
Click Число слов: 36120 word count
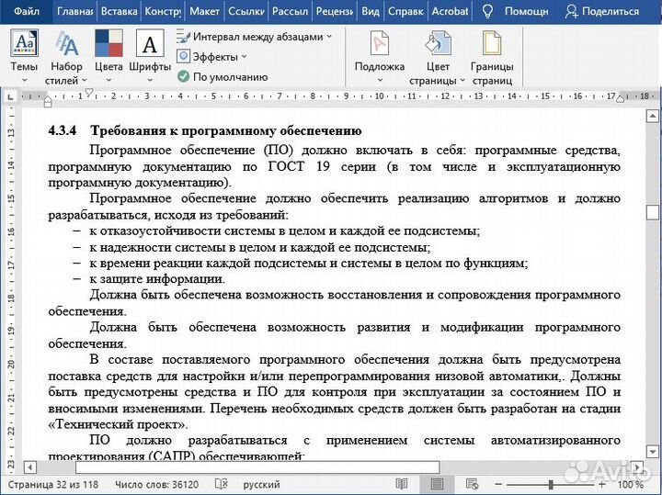click(156, 485)
